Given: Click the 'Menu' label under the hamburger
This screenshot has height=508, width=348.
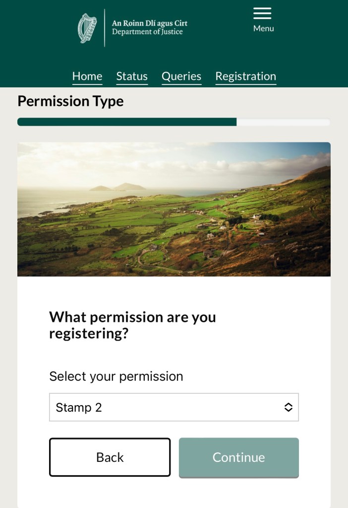Looking at the screenshot, I should tap(263, 29).
